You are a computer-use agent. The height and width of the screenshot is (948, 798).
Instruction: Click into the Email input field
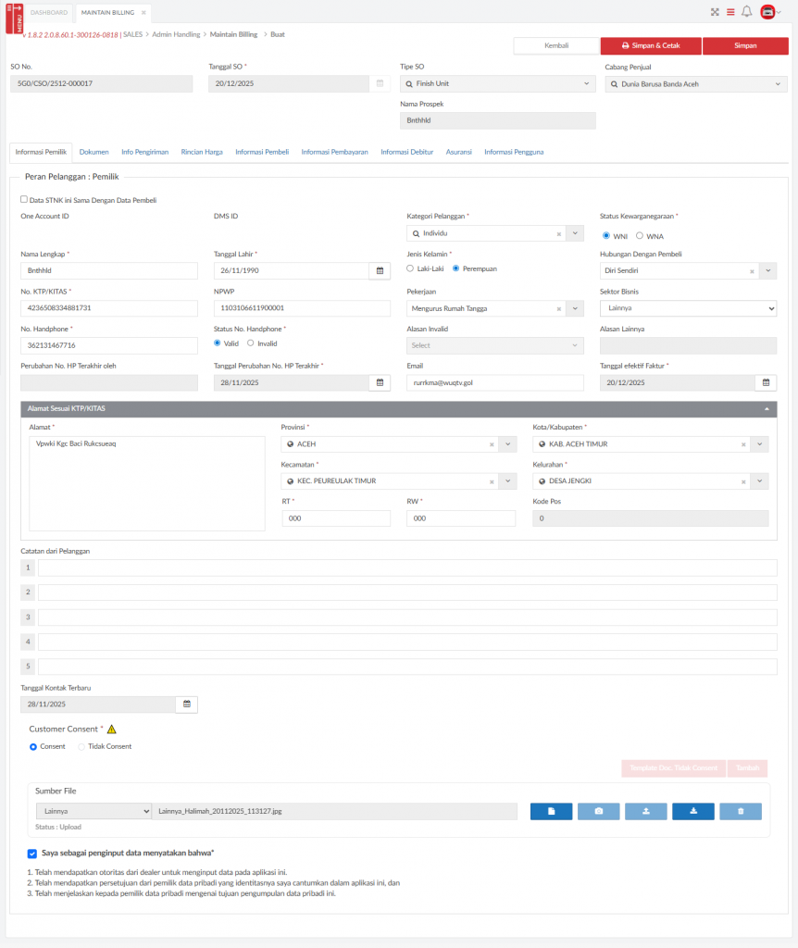click(x=494, y=382)
